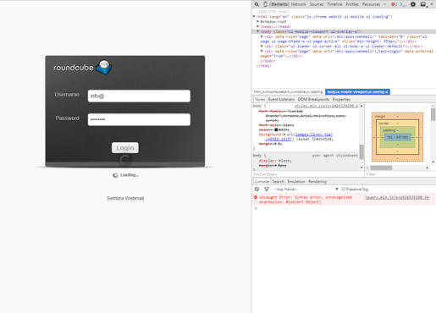Open the Emulation drawer tab
This screenshot has height=313, width=436.
(296, 182)
